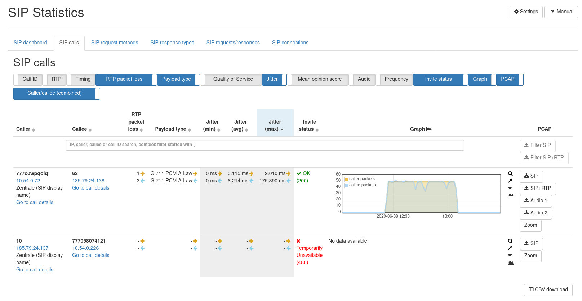Sort by Jitter (avg) column
This screenshot has height=301, width=582.
246,130
